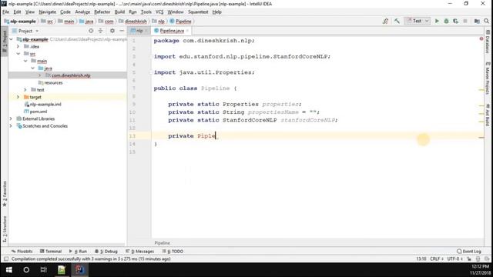
Task: Run with Coverage icon in toolbar
Action: [455, 21]
